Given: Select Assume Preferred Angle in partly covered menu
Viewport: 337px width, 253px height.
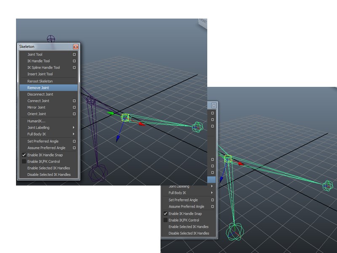Looking at the screenshot, I should [x=186, y=206].
